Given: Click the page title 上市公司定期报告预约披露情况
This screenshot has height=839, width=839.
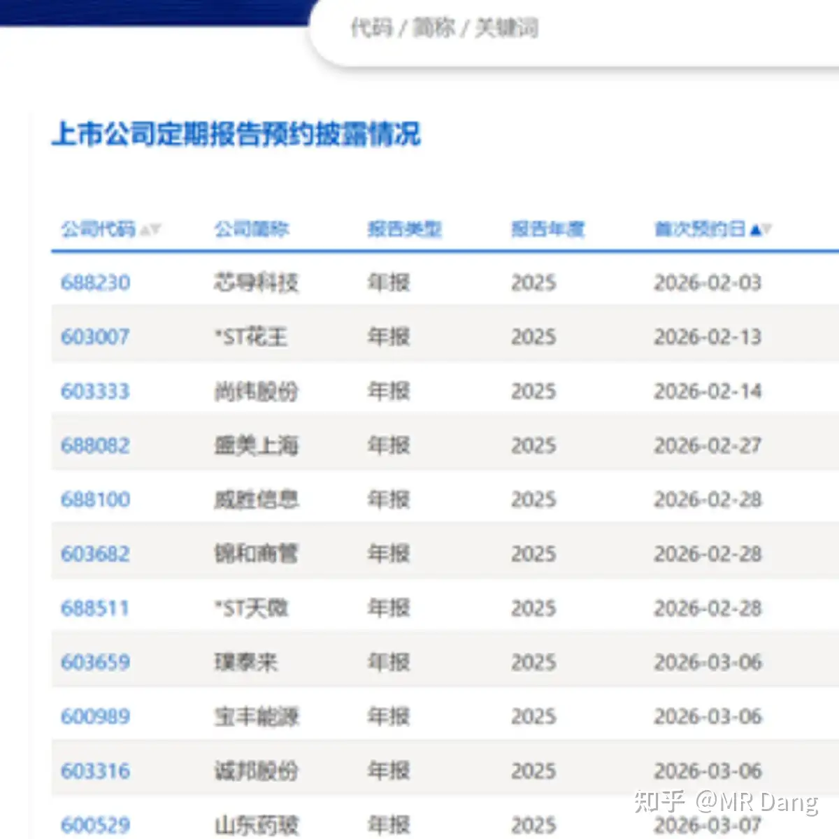Looking at the screenshot, I should (238, 134).
